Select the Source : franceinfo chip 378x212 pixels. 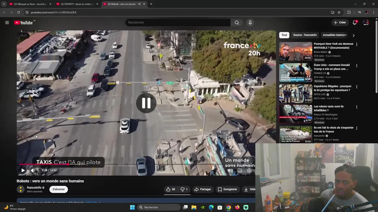coord(305,35)
